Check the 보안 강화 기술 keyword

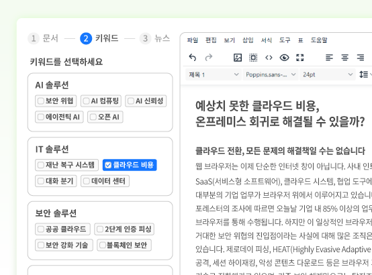pyautogui.click(x=64, y=245)
